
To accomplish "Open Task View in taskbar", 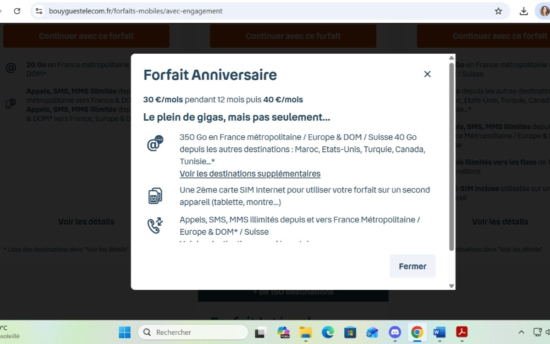I will click(x=260, y=332).
